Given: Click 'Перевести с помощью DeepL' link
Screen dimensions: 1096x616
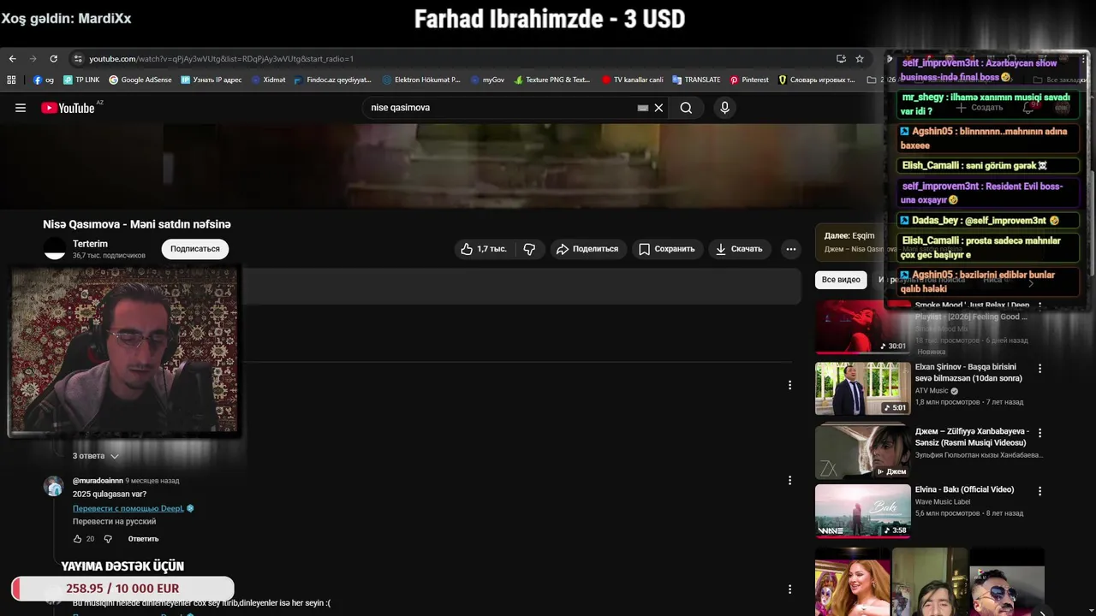Looking at the screenshot, I should click(128, 508).
